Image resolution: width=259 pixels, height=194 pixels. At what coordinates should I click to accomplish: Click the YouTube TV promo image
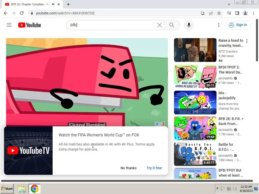[x=28, y=151]
